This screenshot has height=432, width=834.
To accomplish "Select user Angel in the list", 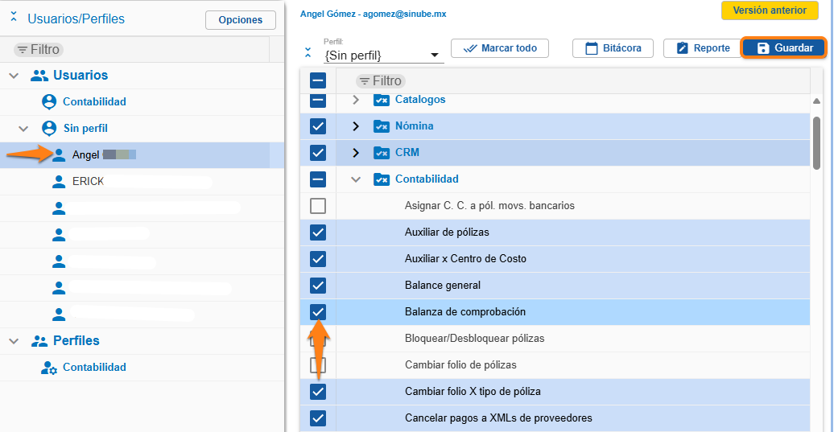I will click(85, 155).
